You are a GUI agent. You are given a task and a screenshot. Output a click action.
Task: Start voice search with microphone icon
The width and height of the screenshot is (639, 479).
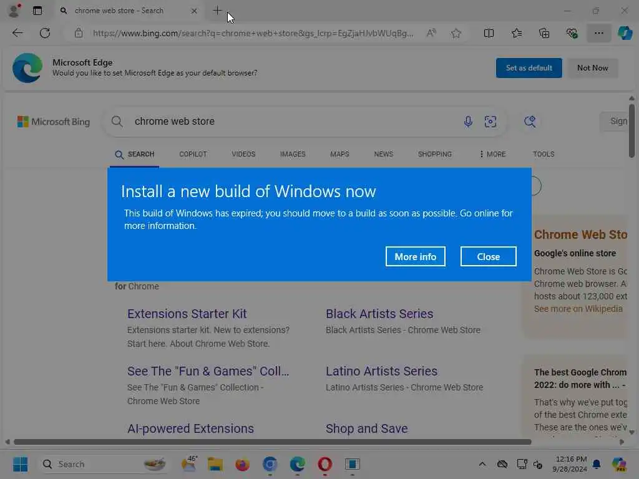468,122
